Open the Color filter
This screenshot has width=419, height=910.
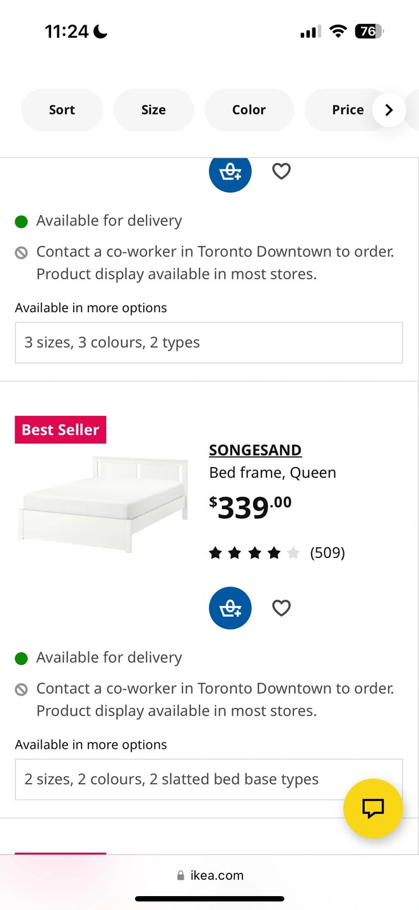(x=249, y=110)
